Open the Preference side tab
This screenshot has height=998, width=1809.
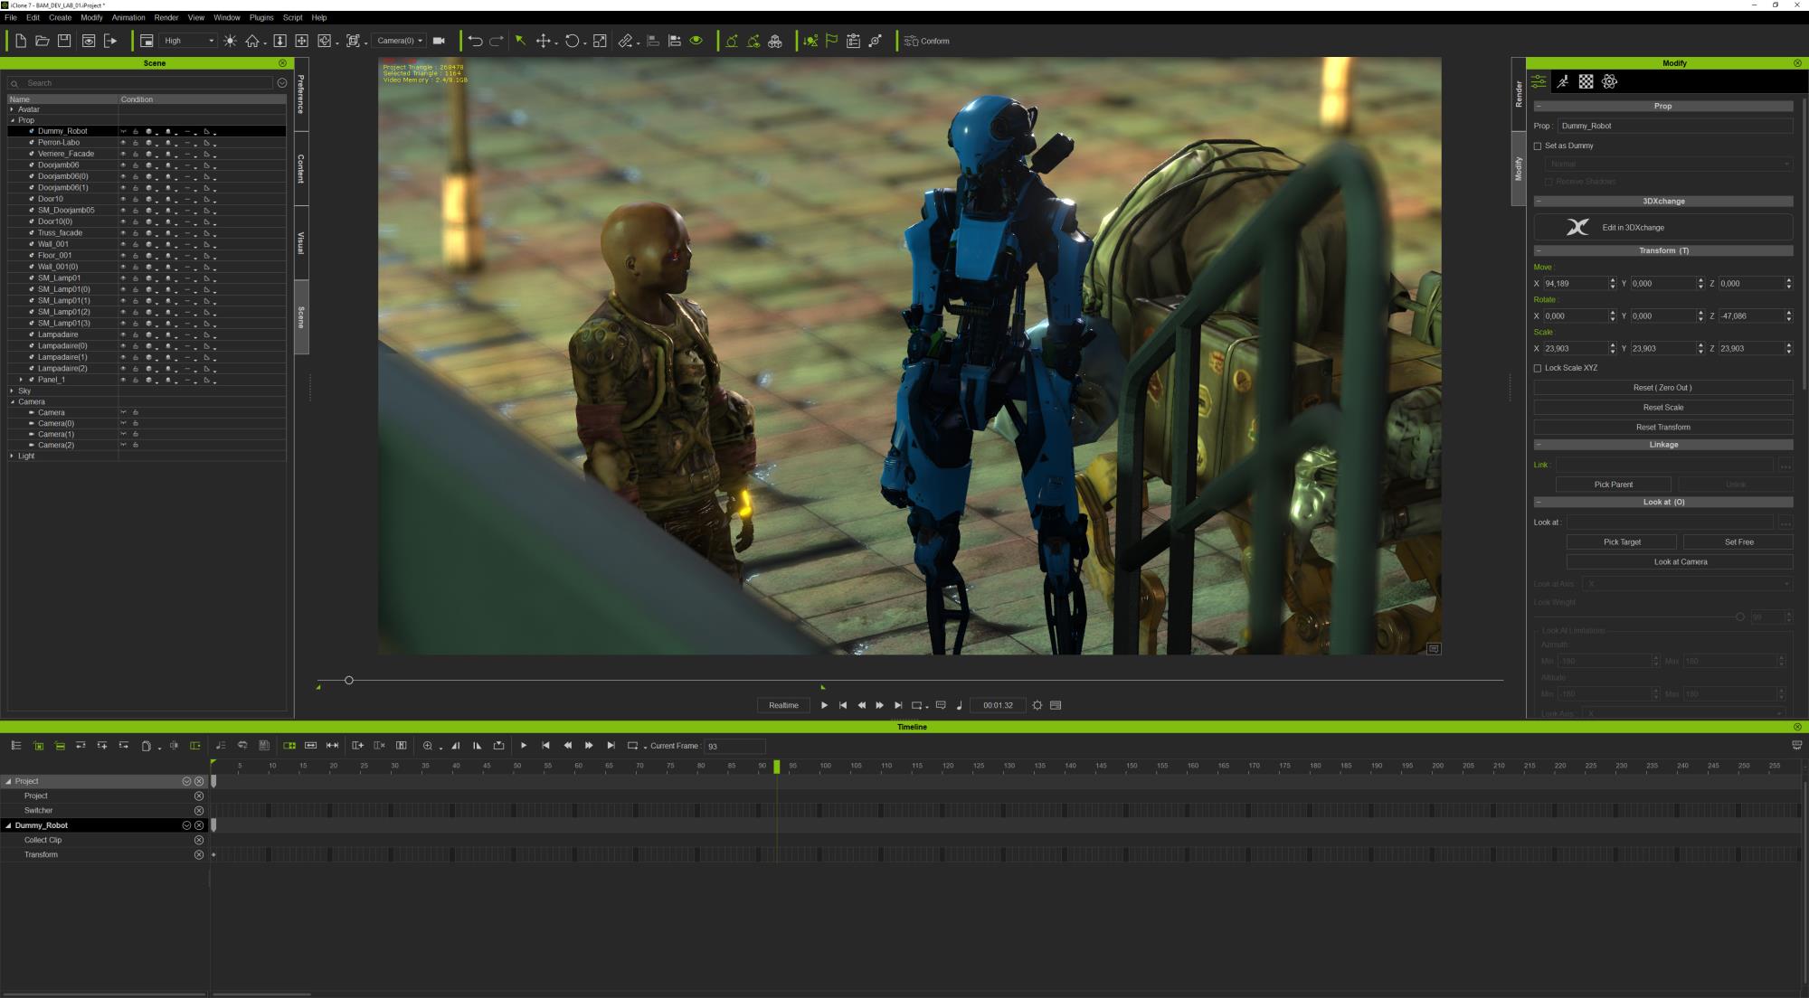click(x=301, y=94)
